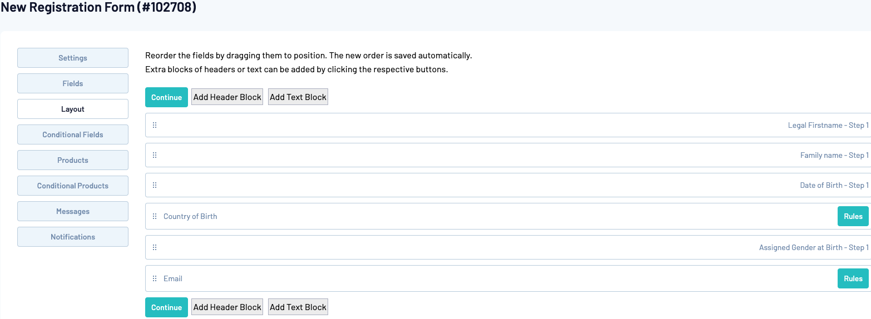The image size is (871, 319).
Task: Open the Settings tab in sidebar
Action: click(x=73, y=58)
